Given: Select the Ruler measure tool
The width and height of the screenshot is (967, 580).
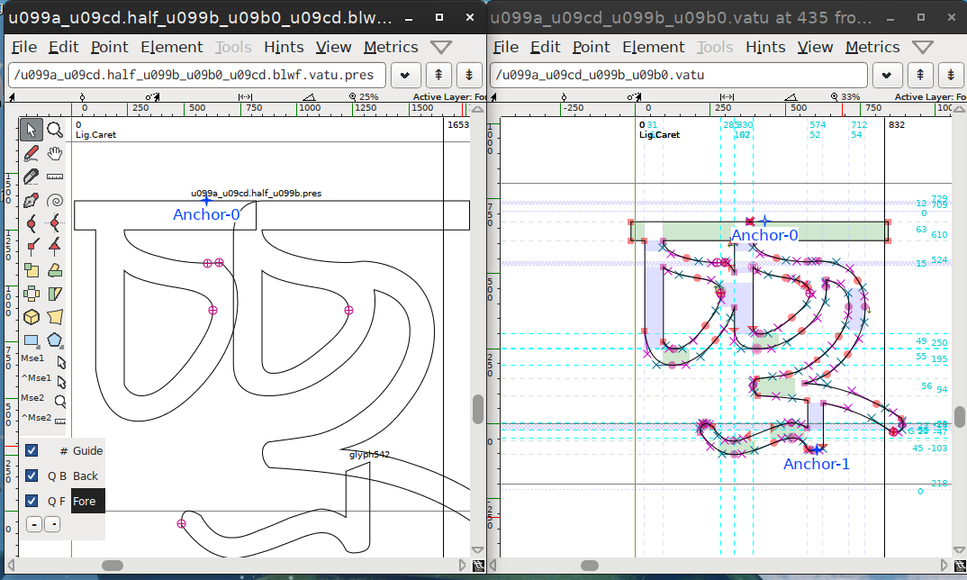Looking at the screenshot, I should point(55,177).
